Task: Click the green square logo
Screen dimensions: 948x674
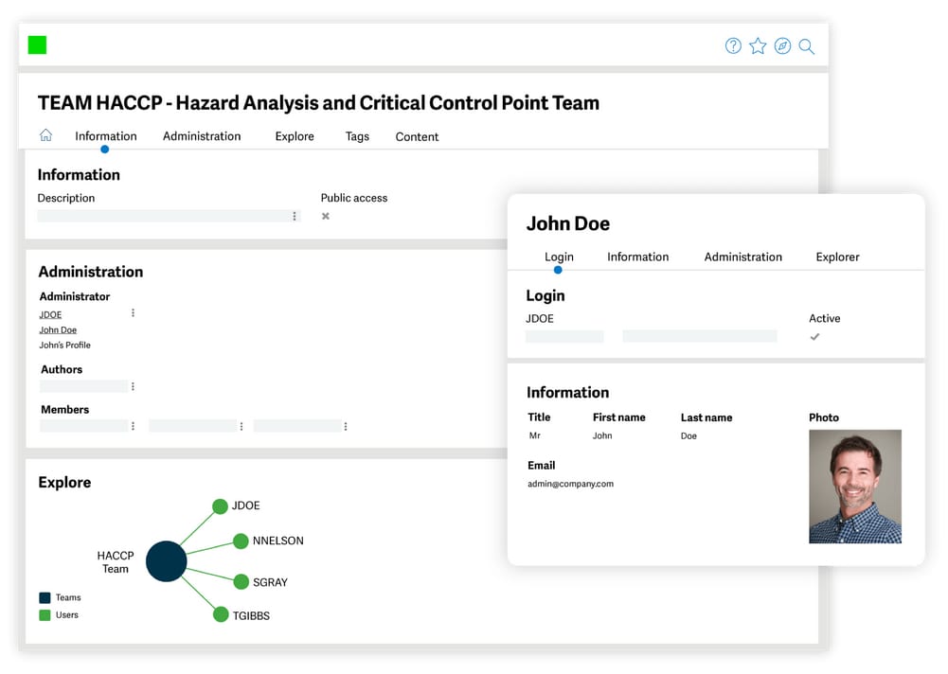Action: pyautogui.click(x=38, y=44)
